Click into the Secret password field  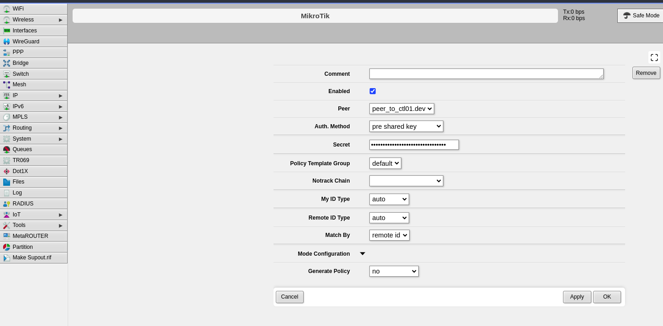[414, 145]
